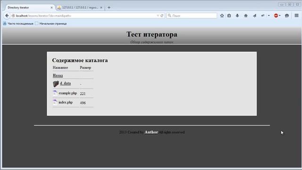The image size is (302, 170).
Task: Reload the page with the refresh icon
Action: pyautogui.click(x=162, y=16)
